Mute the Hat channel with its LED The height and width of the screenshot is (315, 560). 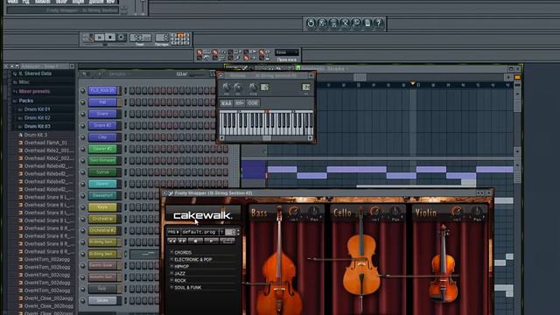point(83,102)
